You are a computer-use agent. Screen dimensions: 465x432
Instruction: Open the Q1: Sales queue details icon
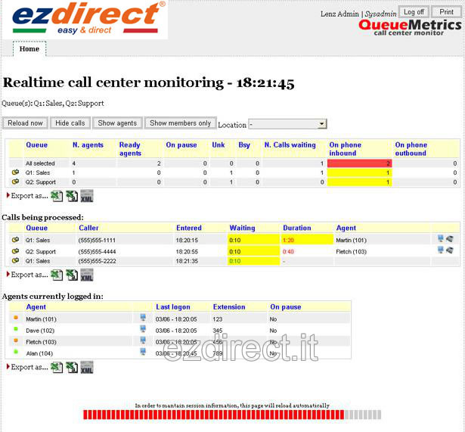pos(15,172)
